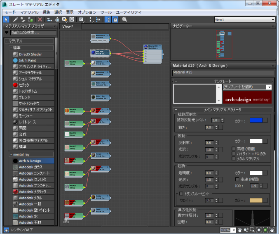
Task: Delete selected with red X icon
Action: coord(40,20)
